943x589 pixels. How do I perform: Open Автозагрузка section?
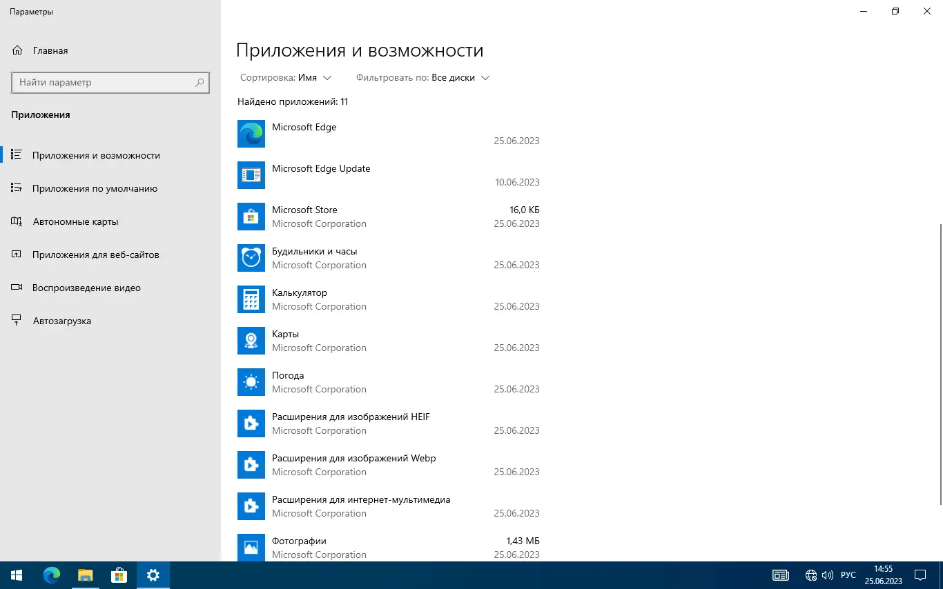tap(110, 321)
